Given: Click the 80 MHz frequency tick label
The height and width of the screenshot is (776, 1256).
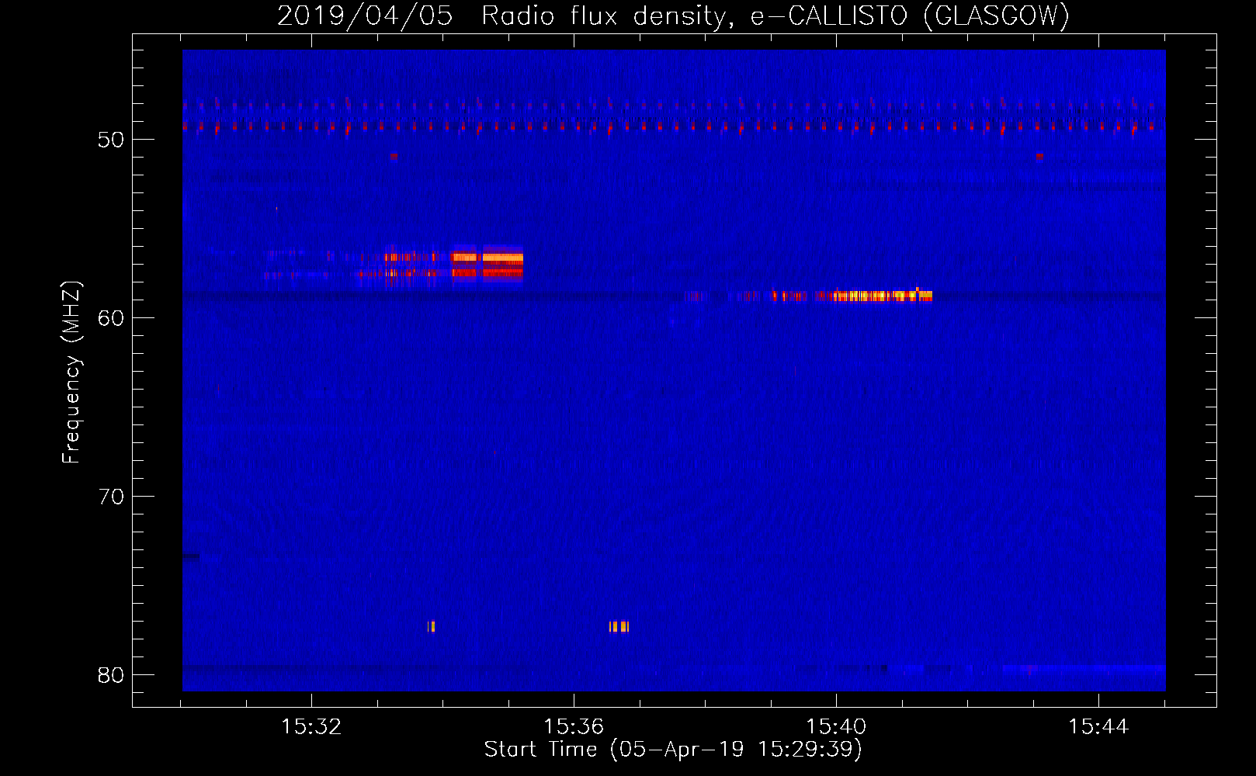Looking at the screenshot, I should [111, 675].
